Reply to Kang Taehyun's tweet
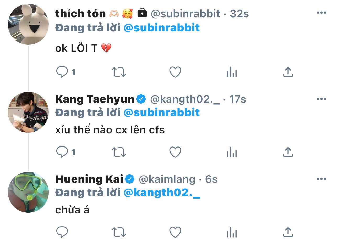 point(62,152)
